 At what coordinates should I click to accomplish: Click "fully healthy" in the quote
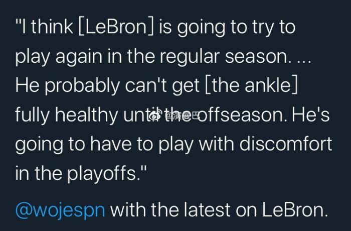(66, 115)
